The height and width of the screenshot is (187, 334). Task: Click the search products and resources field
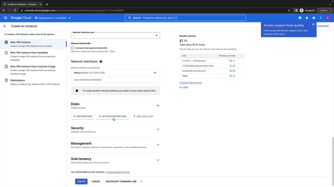185,18
